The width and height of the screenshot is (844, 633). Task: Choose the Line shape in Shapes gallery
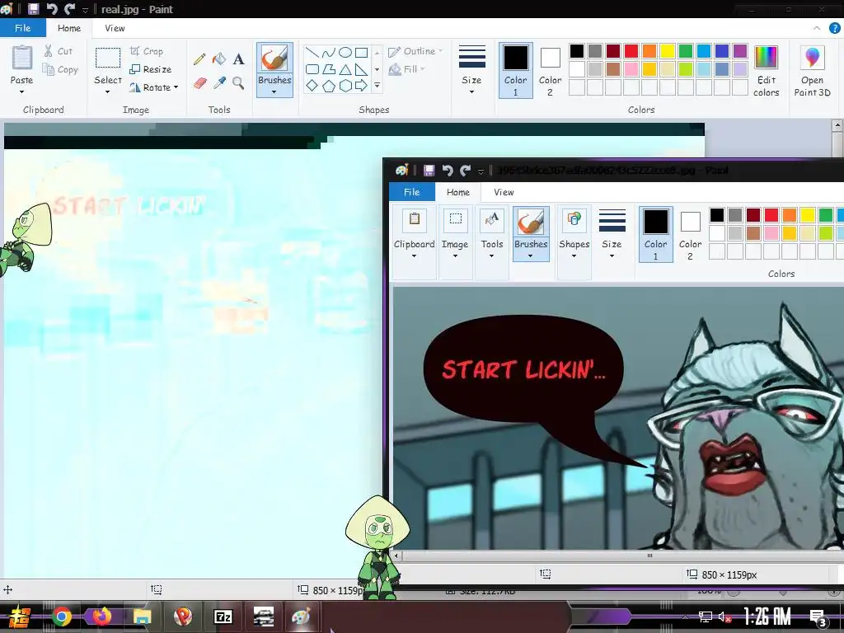click(x=312, y=52)
